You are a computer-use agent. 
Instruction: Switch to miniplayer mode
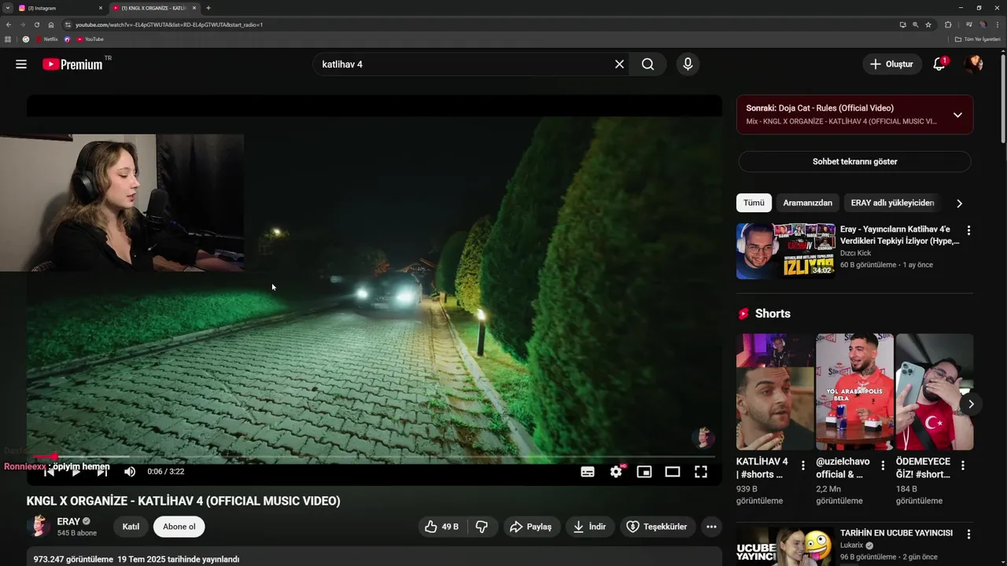[644, 472]
